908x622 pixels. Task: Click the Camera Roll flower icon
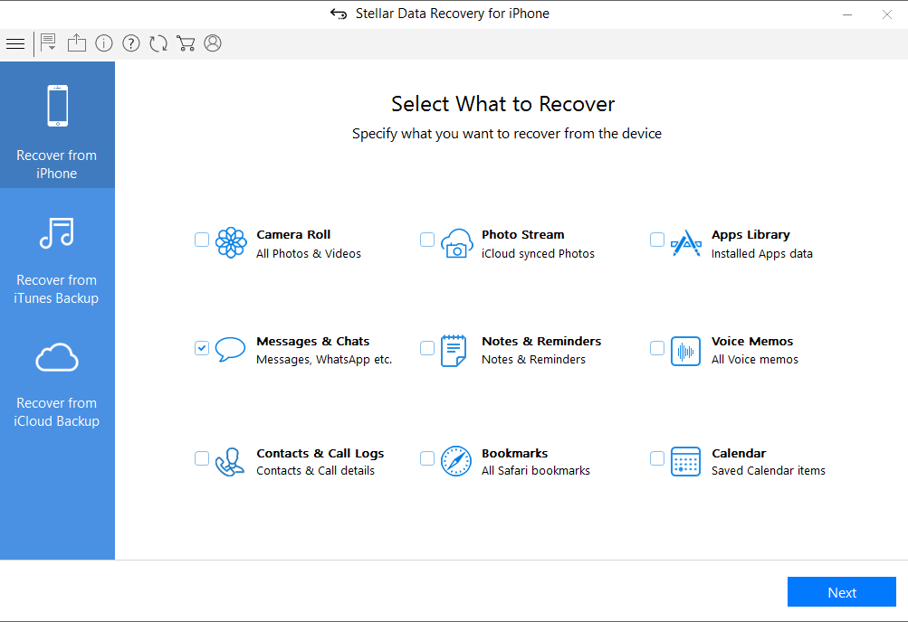(231, 242)
